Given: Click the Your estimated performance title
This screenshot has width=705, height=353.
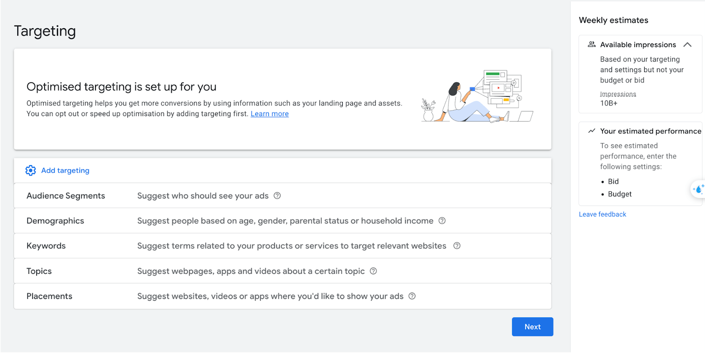Looking at the screenshot, I should pos(650,131).
